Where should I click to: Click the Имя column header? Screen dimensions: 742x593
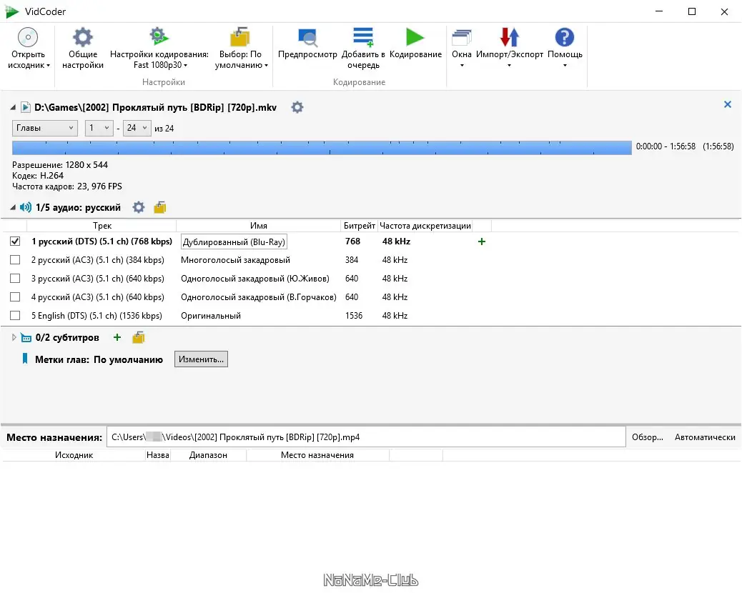pos(258,226)
